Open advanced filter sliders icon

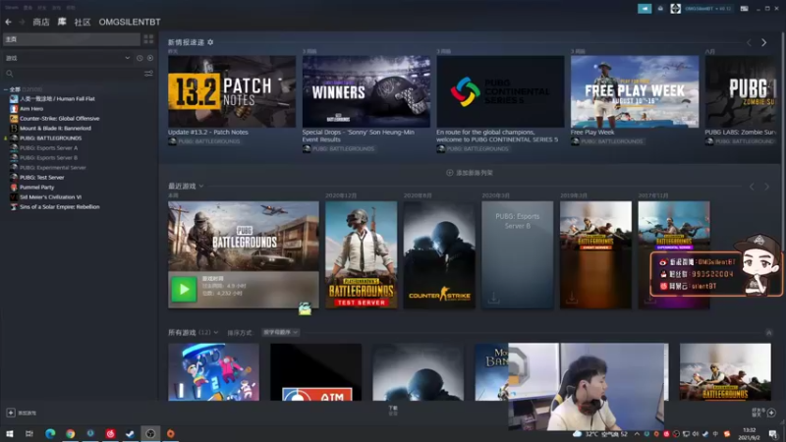tap(149, 74)
